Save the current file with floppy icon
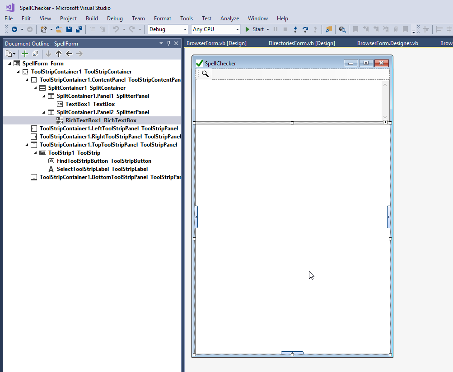Screen dimensions: 453x372 pyautogui.click(x=69, y=29)
